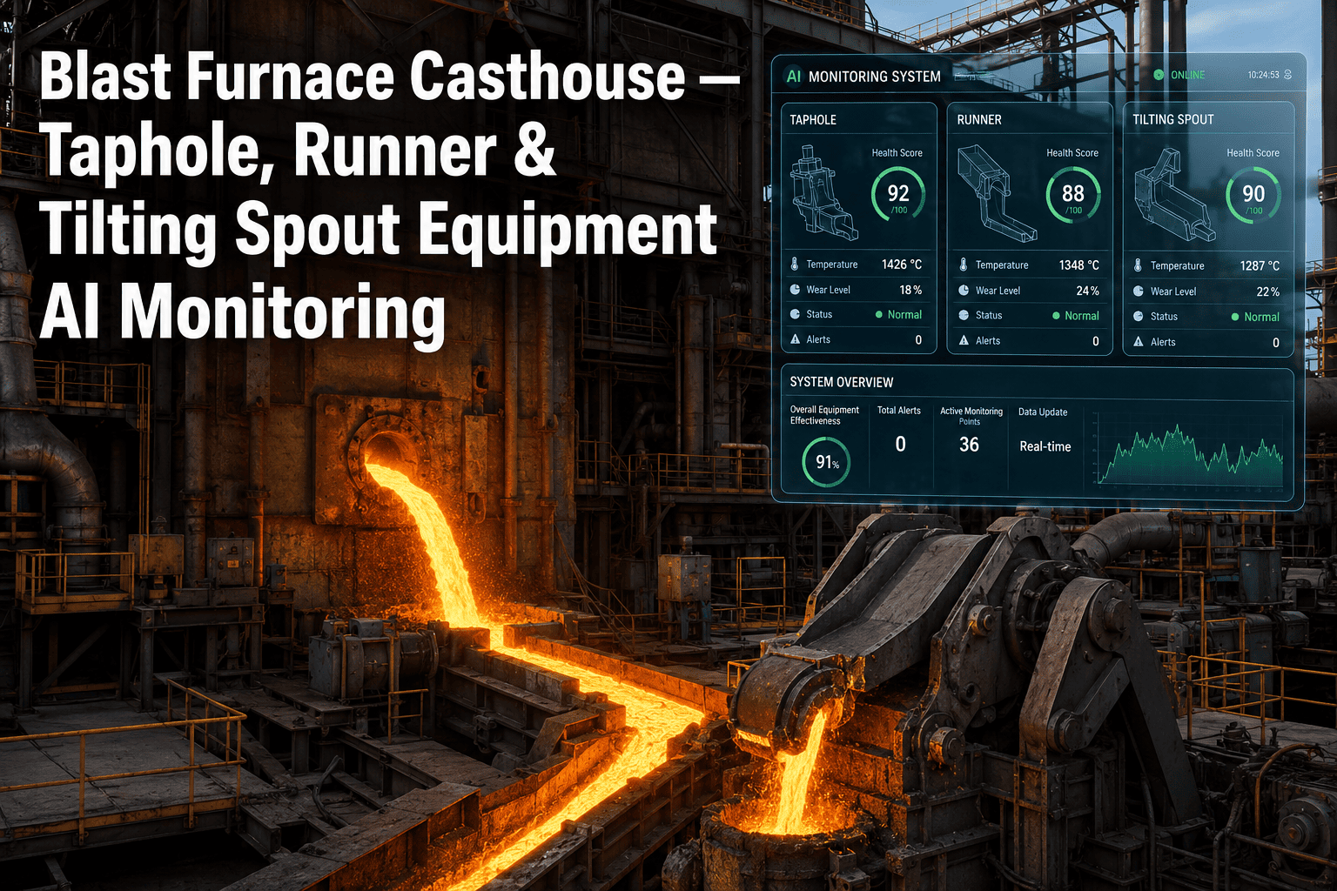1337x891 pixels.
Task: Click the Wear Level icon in Tilting Spout card
Action: point(1139,291)
